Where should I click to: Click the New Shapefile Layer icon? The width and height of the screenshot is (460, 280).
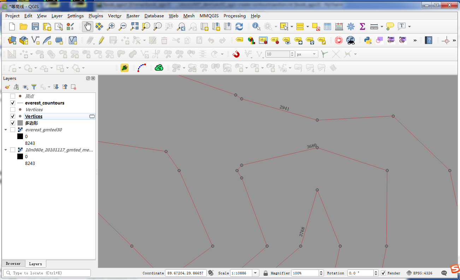click(x=35, y=40)
